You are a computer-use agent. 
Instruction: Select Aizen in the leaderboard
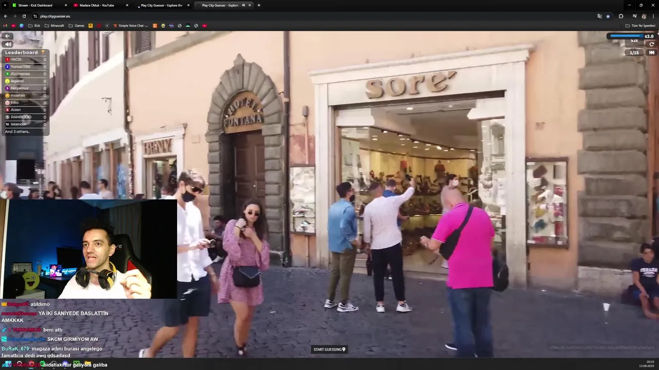[26, 110]
